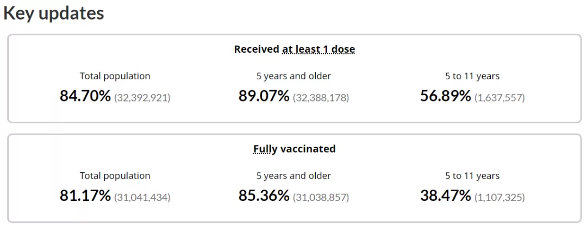Click the underlined "Fully" abbreviation term
Viewport: 587px width, 226px height.
pos(265,149)
